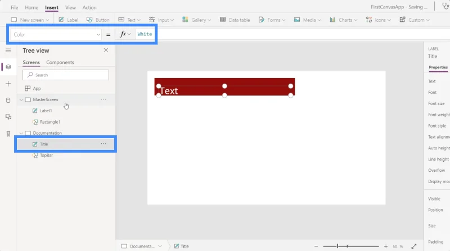Screen dimensions: 450x251
Task: Click the Title breadcrumb at bottom
Action: [x=181, y=246]
